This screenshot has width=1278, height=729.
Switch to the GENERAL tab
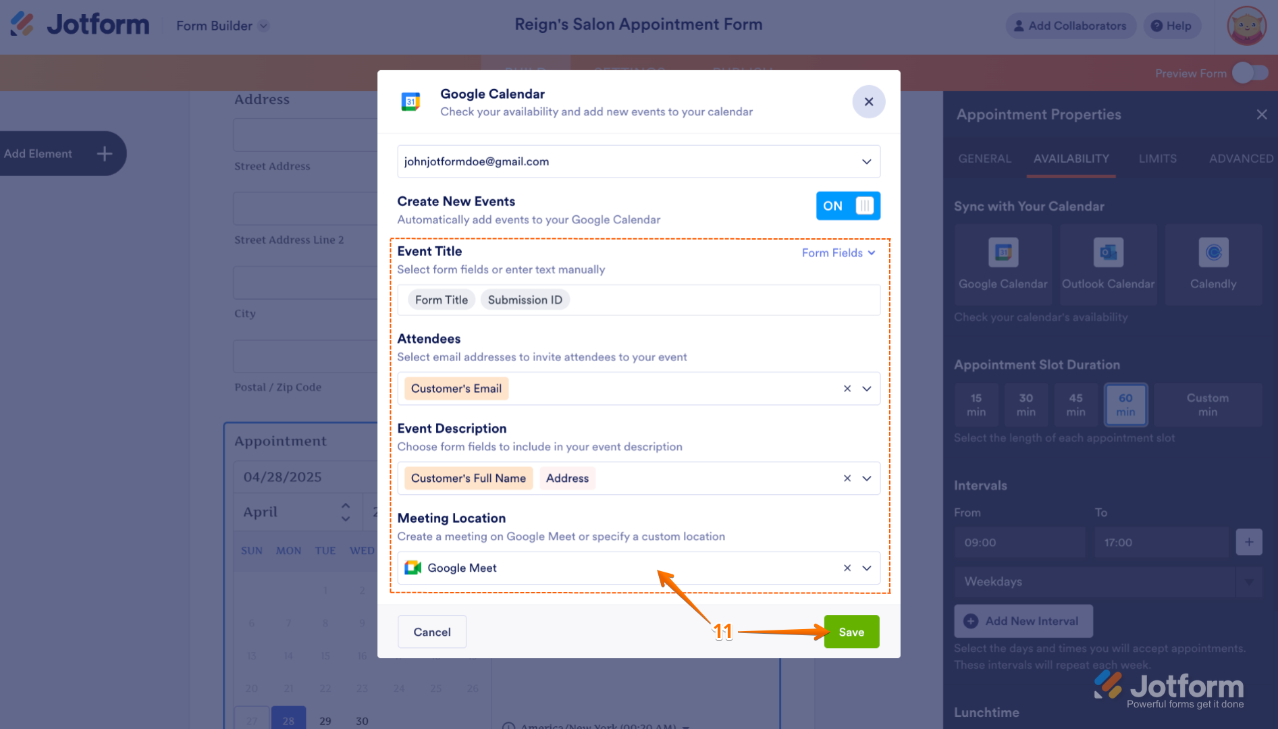click(984, 159)
